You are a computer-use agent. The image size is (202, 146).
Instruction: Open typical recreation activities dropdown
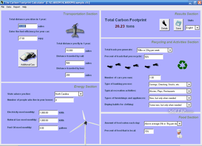point(189,91)
